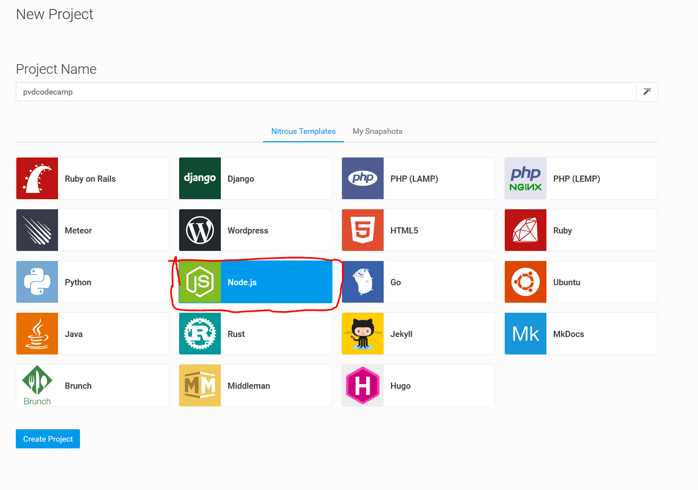This screenshot has width=698, height=490.
Task: Click the magic wand name generator icon
Action: point(647,92)
